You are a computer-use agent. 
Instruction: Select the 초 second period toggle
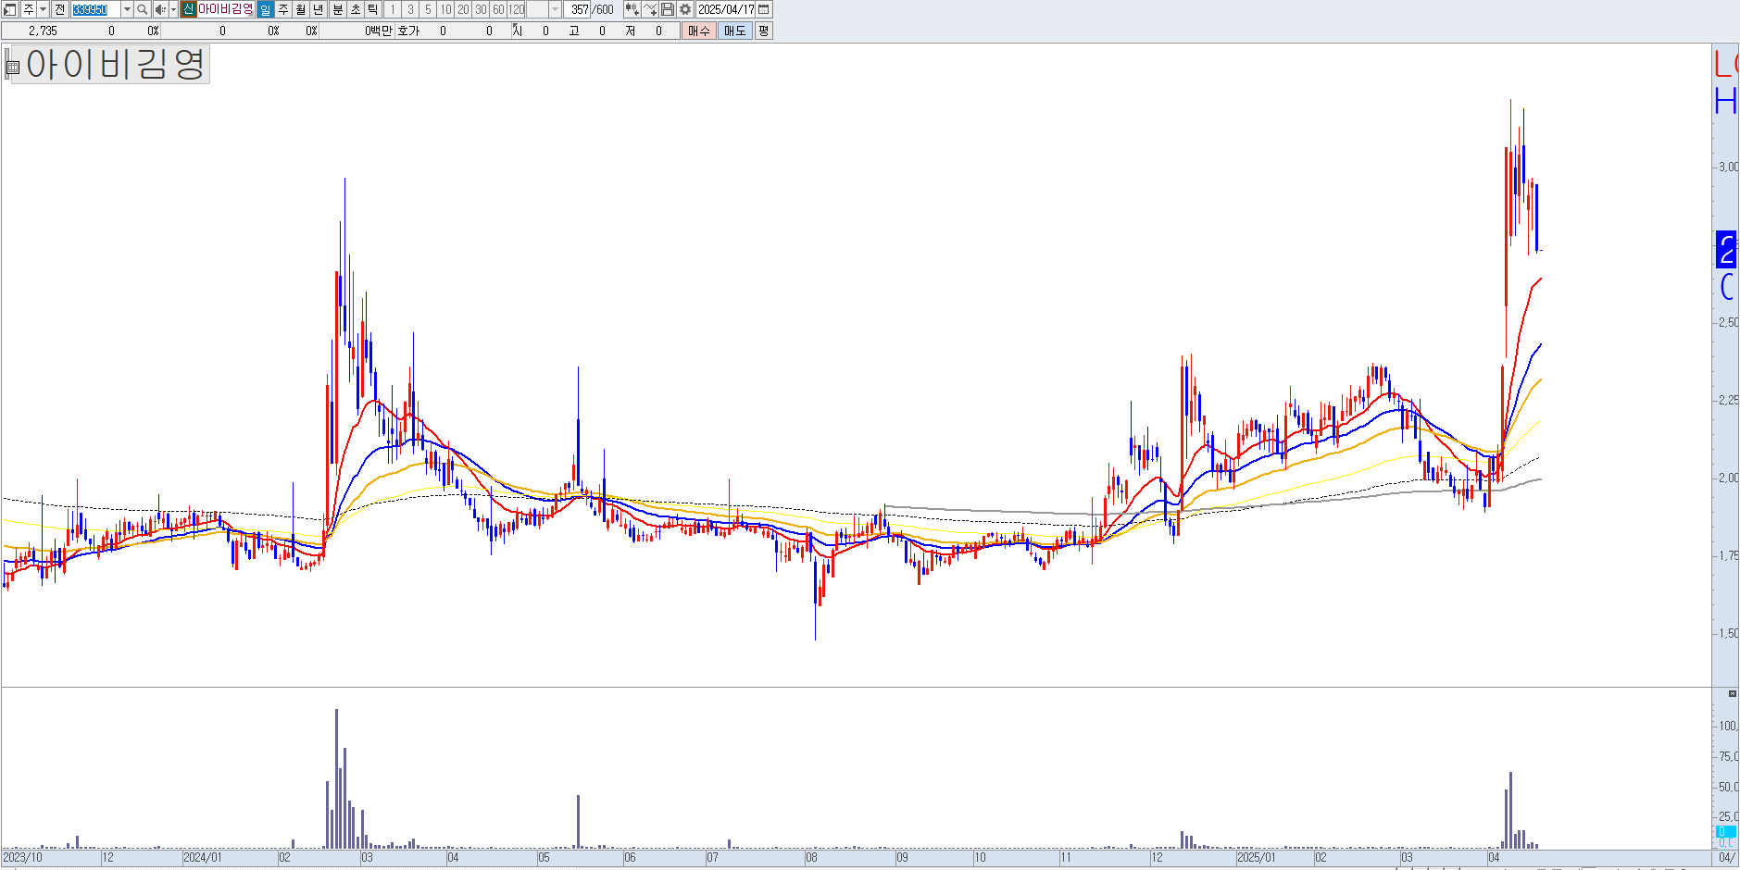coord(356,9)
